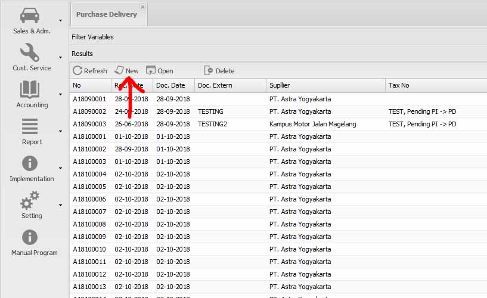The image size is (487, 298).
Task: Select the Cust. Service wrench icon
Action: click(30, 52)
